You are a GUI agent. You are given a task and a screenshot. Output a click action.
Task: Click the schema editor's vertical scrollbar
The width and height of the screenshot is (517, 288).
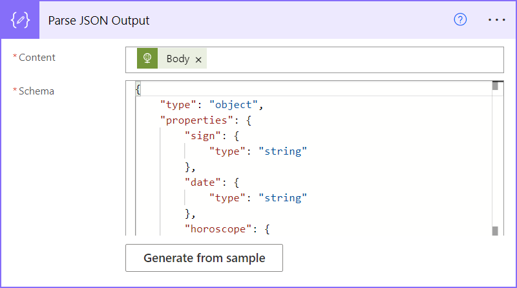(x=496, y=158)
